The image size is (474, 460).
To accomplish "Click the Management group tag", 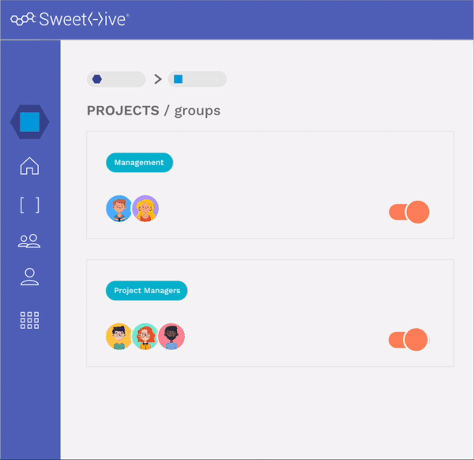I will [139, 162].
